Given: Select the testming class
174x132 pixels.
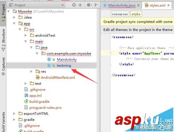Looking at the screenshot, I should [x=64, y=66].
